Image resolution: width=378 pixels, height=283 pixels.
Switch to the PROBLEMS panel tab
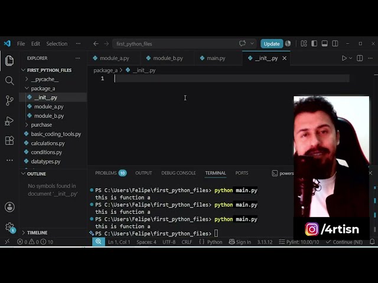[110, 173]
